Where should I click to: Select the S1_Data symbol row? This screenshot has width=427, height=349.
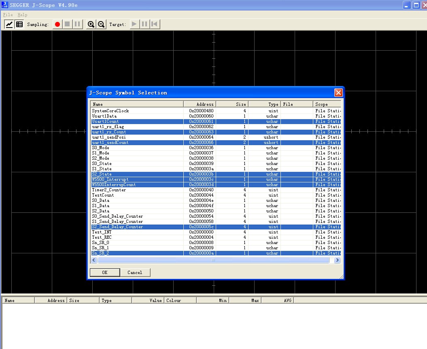point(216,206)
